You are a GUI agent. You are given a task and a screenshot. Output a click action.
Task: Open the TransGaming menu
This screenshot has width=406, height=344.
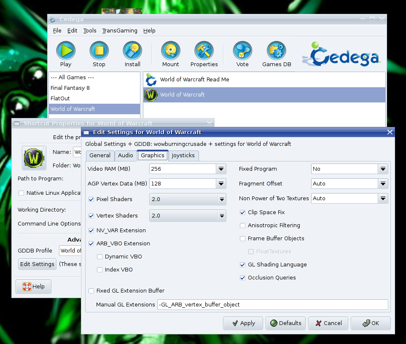[x=120, y=30]
